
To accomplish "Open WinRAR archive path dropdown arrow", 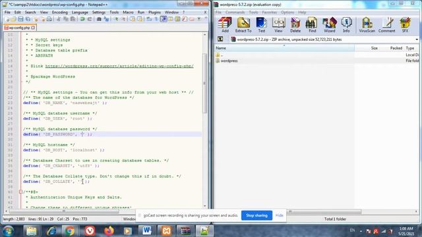I will [x=417, y=39].
